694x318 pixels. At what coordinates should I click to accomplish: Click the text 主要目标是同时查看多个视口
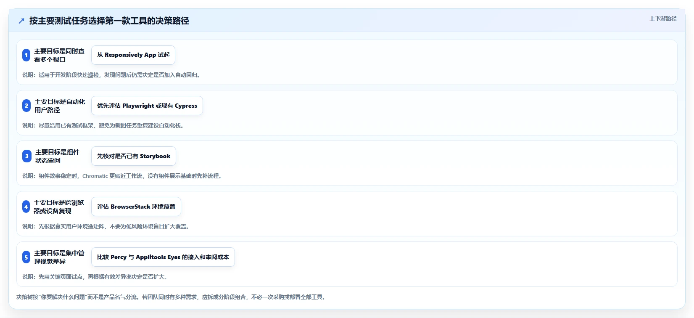pyautogui.click(x=59, y=55)
